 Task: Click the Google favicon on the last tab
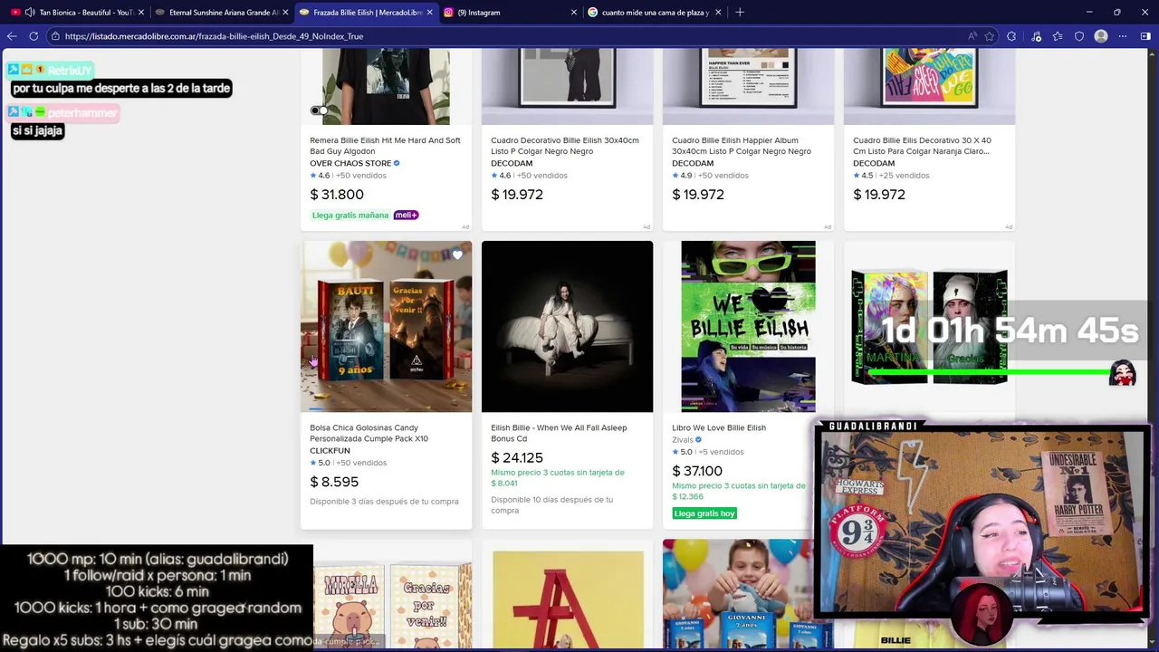pos(593,13)
